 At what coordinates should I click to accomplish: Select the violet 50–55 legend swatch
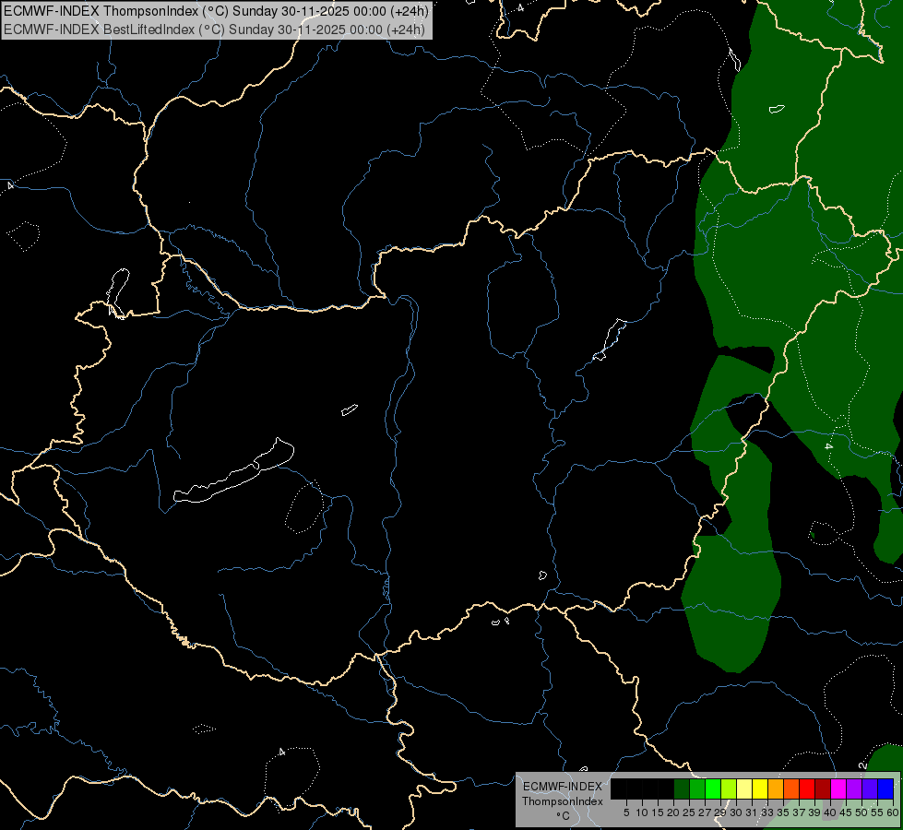pos(870,788)
